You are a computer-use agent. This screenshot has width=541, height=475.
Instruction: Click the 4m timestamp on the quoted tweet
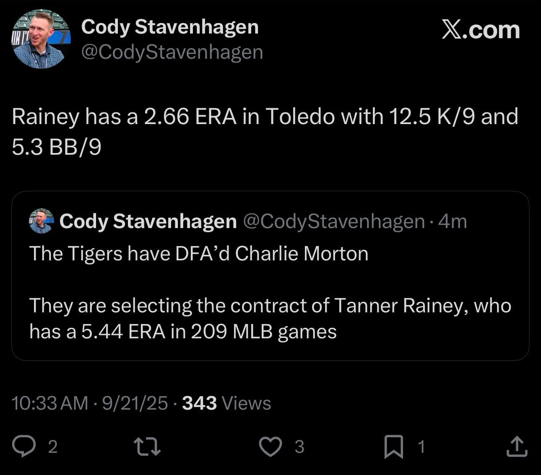point(452,221)
